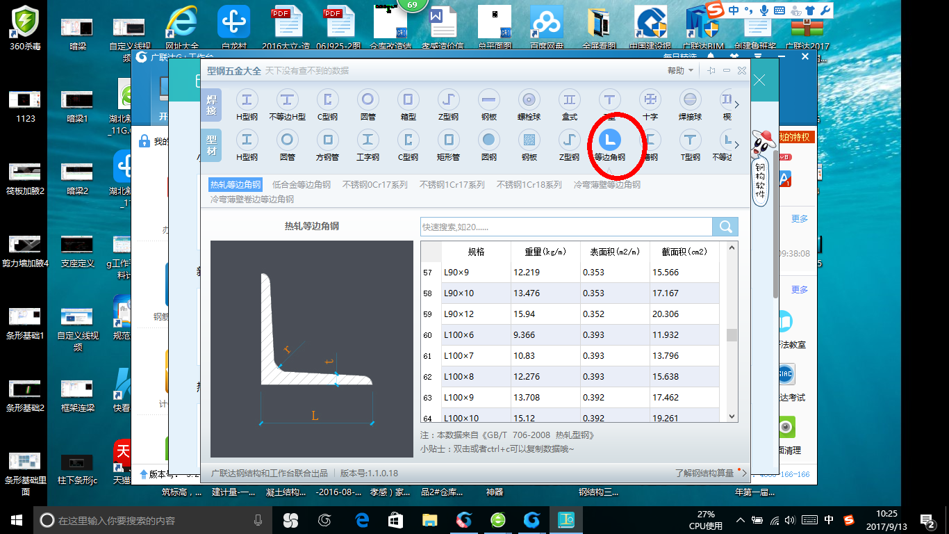Click weight value 13.476 in L90×10 row
949x534 pixels.
pyautogui.click(x=545, y=293)
